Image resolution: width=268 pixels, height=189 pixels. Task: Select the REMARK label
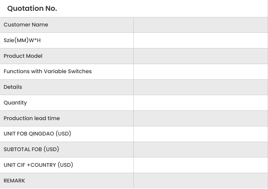14,181
